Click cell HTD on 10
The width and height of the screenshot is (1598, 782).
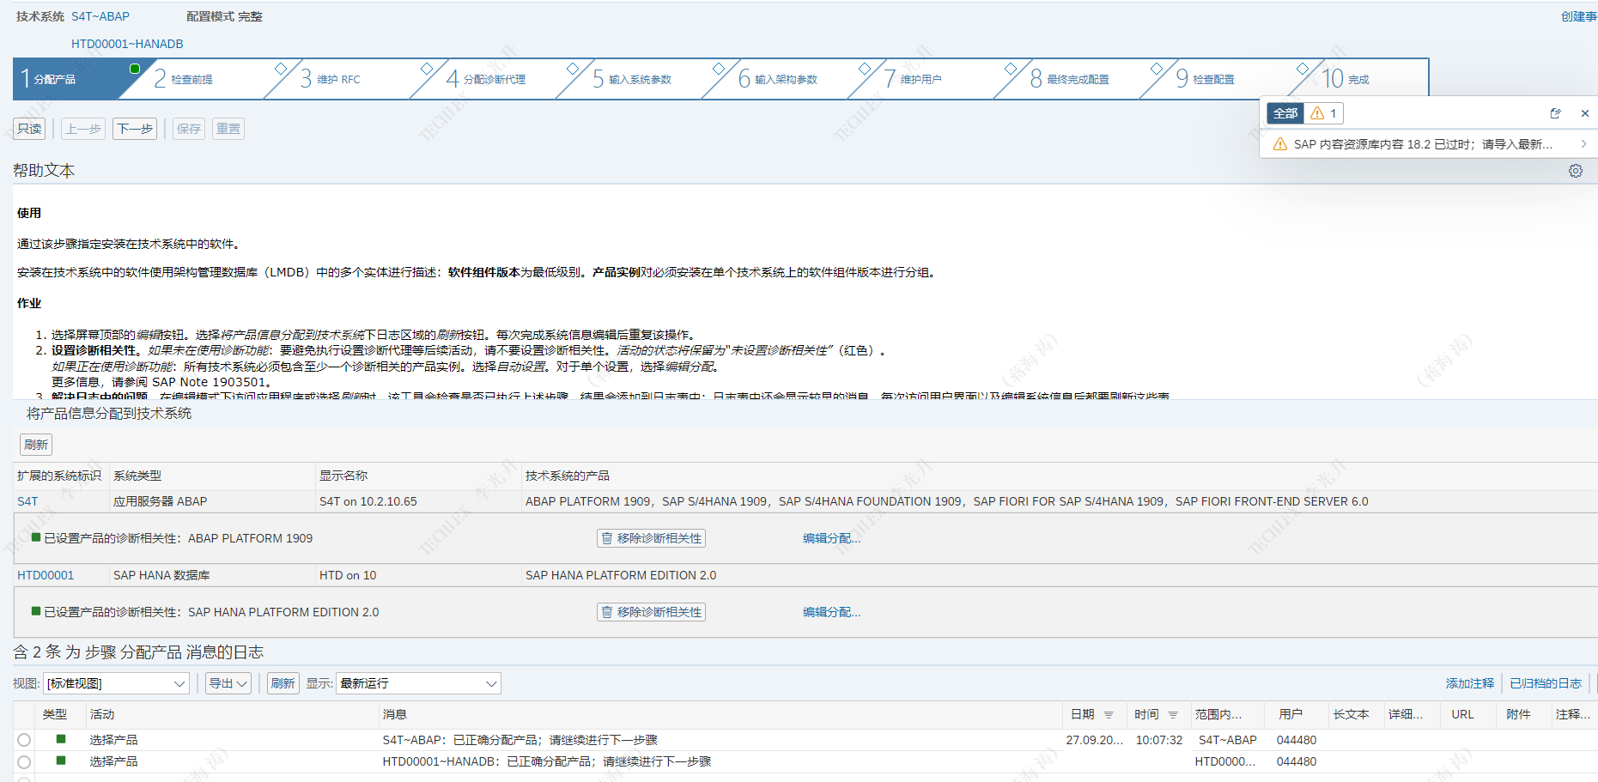point(348,575)
